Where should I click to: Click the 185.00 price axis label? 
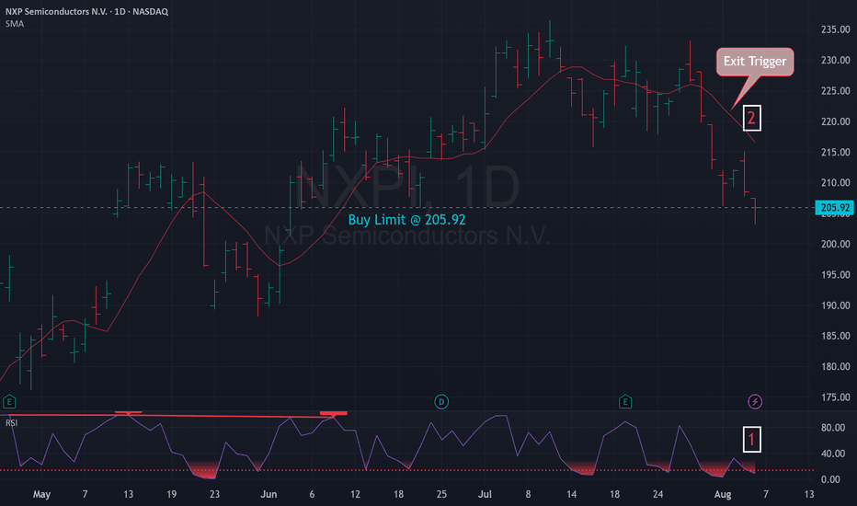pyautogui.click(x=835, y=336)
